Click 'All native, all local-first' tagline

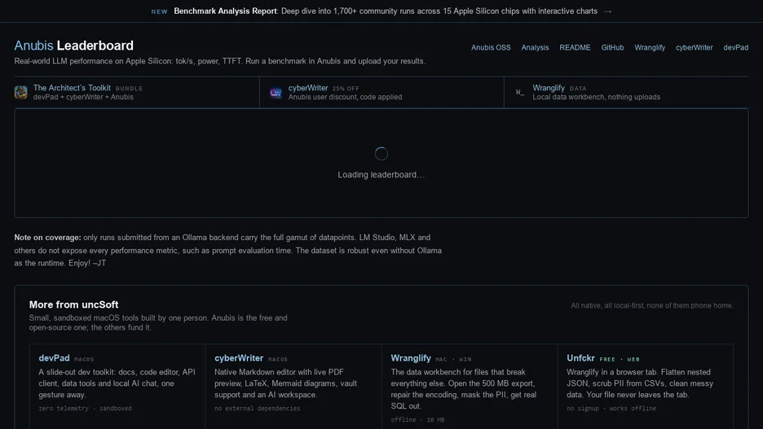[x=652, y=305]
